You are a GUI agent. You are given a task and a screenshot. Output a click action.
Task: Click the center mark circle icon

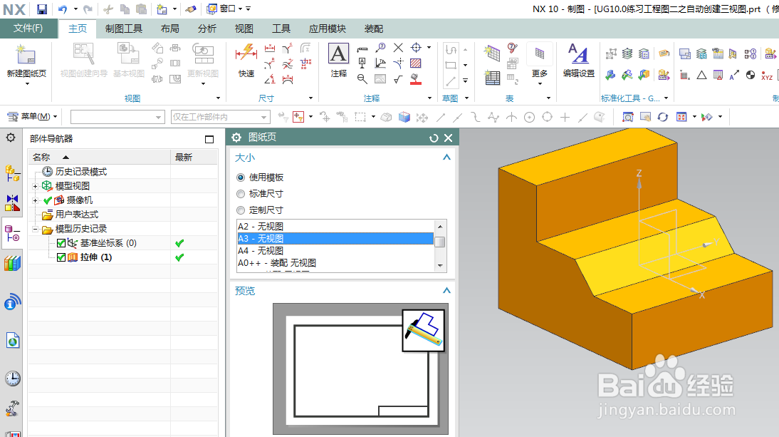(417, 48)
